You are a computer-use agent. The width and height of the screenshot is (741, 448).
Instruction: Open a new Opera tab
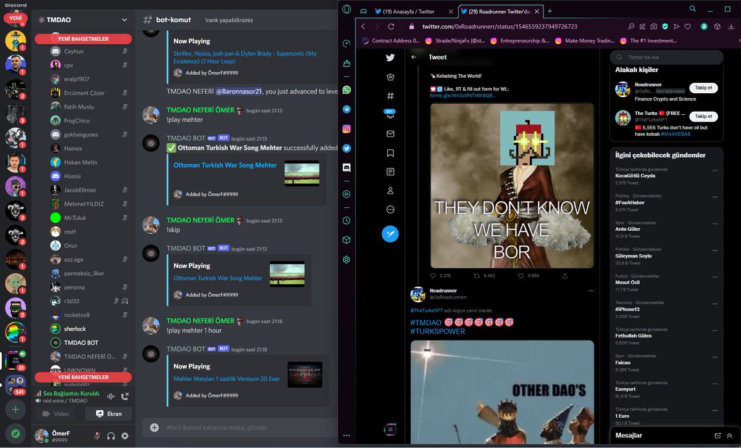[550, 11]
